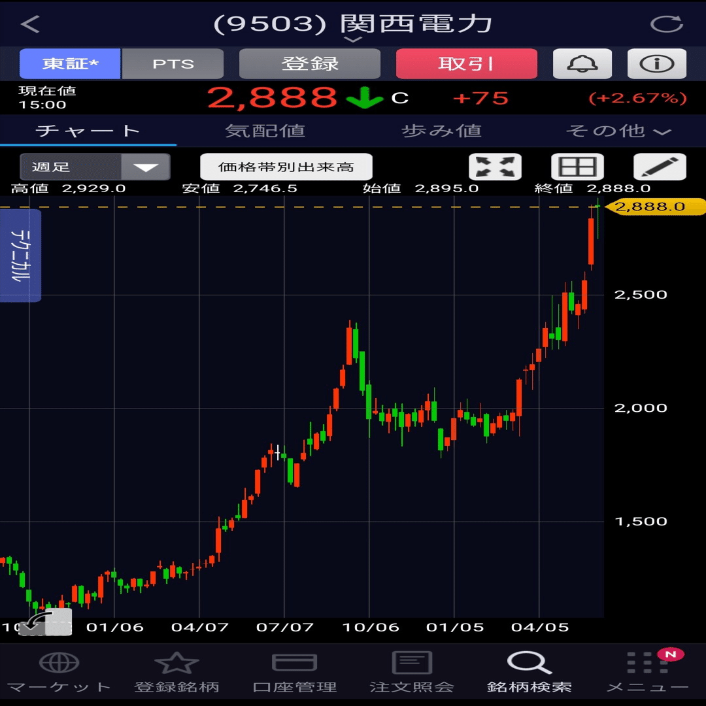Tap the red 取引 button

[x=467, y=63]
